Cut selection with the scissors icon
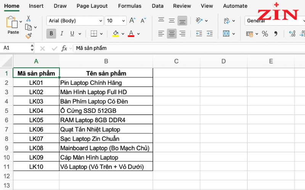The width and height of the screenshot is (305, 190). coord(28,19)
